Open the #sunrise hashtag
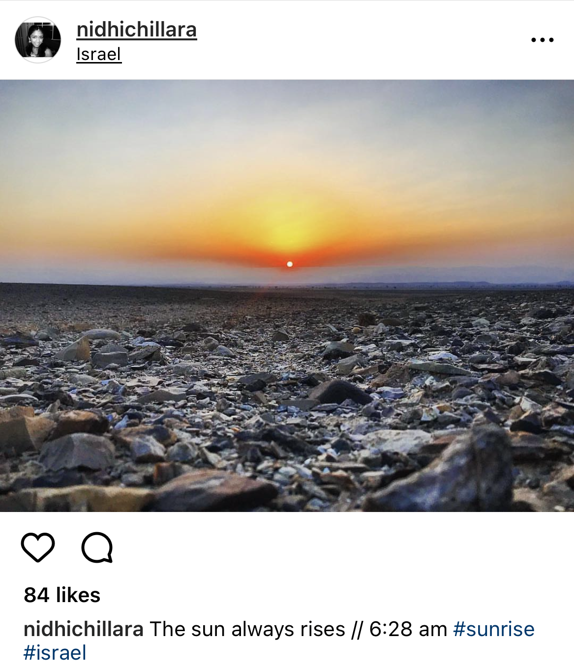The height and width of the screenshot is (672, 574). (x=494, y=629)
